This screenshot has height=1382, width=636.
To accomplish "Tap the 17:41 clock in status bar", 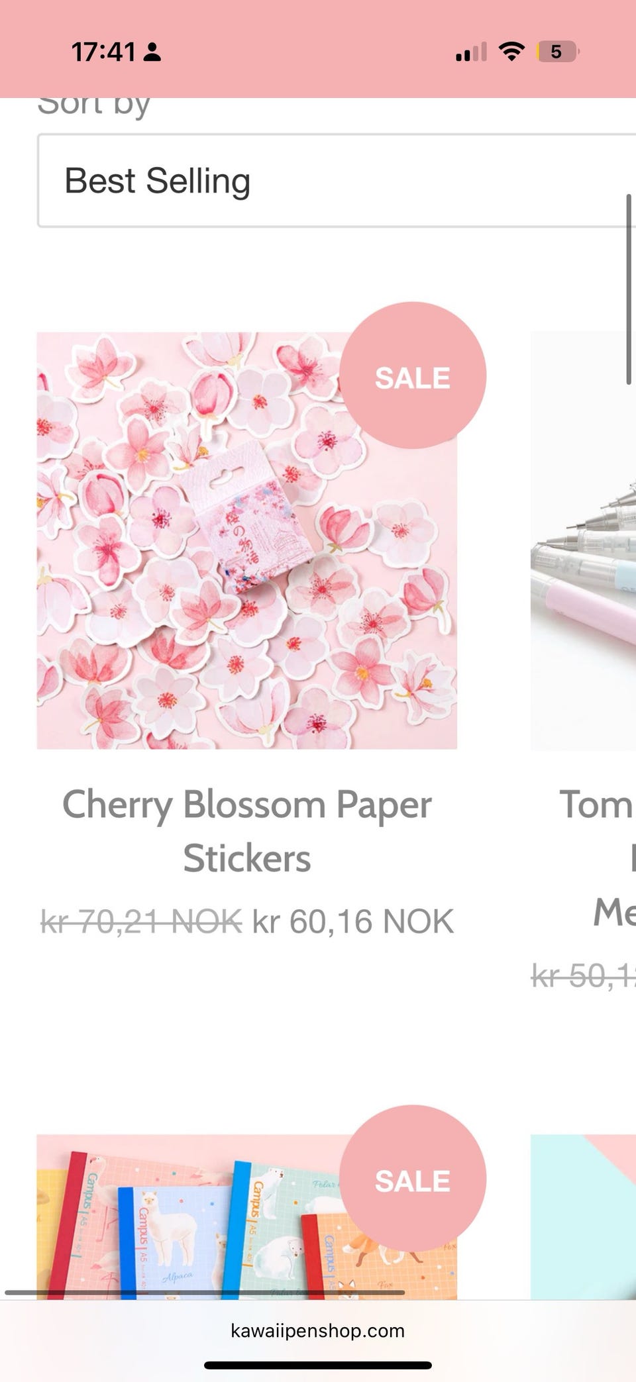I will pos(103,52).
